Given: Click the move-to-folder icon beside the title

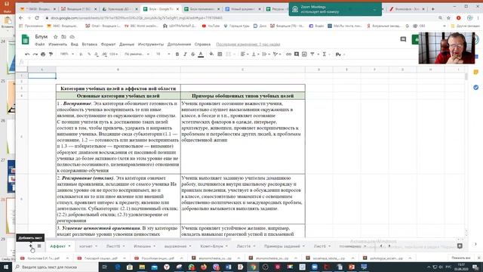Looking at the screenshot, I should (63, 37).
